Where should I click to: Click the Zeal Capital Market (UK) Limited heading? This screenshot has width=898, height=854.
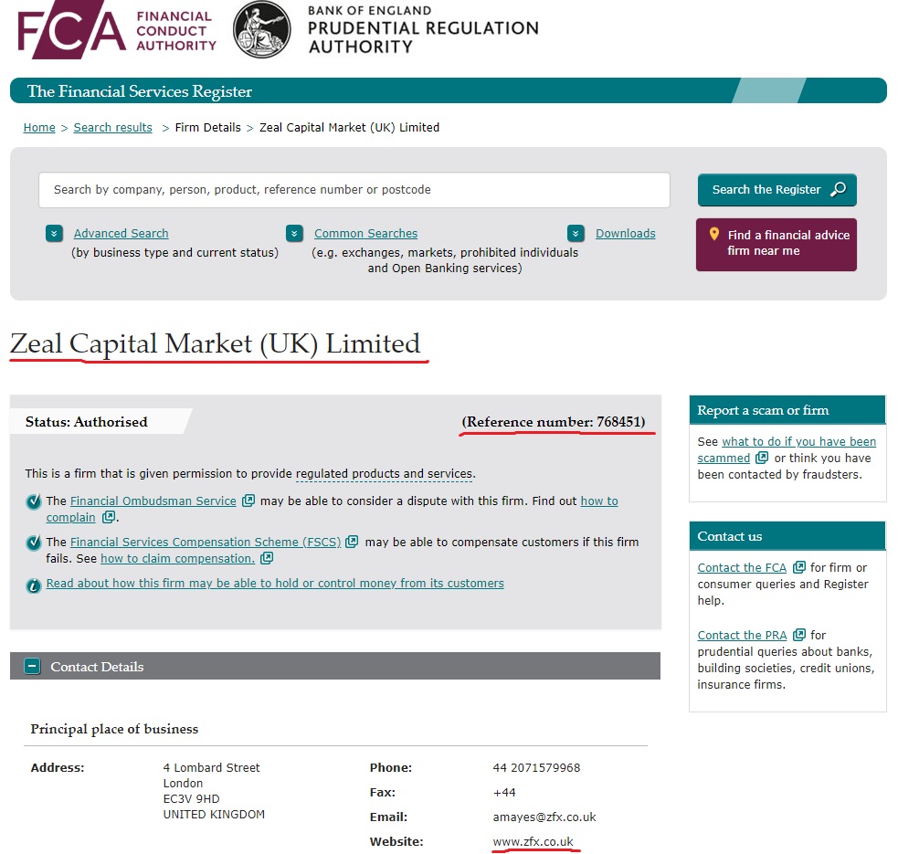[216, 343]
